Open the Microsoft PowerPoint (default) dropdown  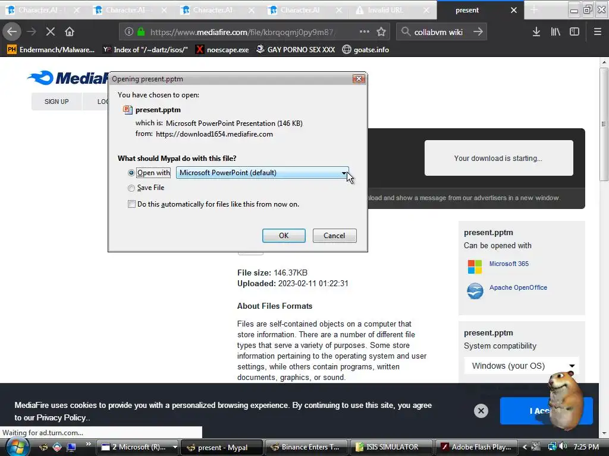click(262, 173)
